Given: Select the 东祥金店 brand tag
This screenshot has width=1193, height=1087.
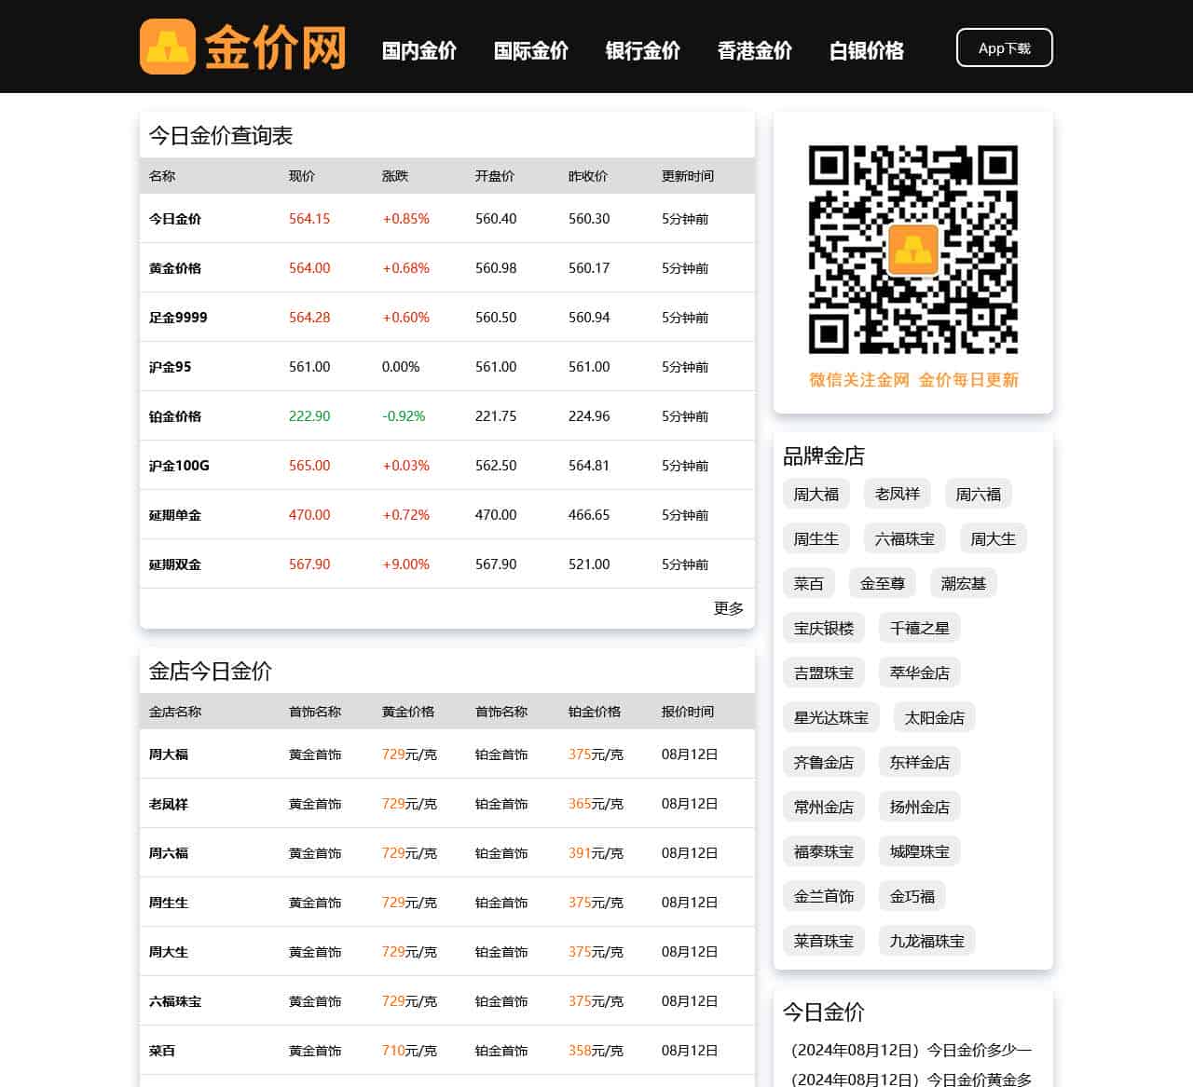Looking at the screenshot, I should click(x=920, y=762).
